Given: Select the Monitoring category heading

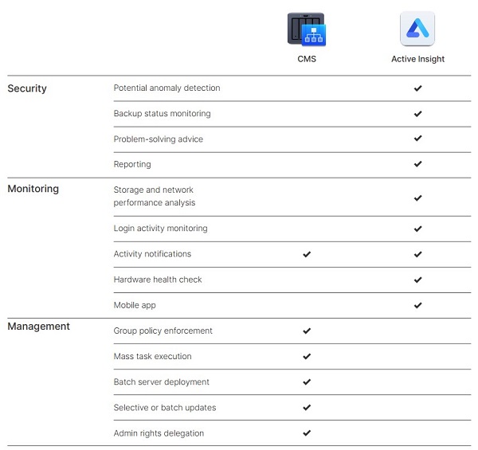Looking at the screenshot, I should pos(33,189).
